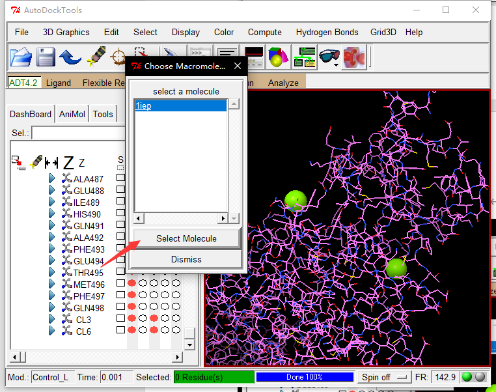This screenshot has width=496, height=392.
Task: Check the selection box for CL6
Action: 120,329
